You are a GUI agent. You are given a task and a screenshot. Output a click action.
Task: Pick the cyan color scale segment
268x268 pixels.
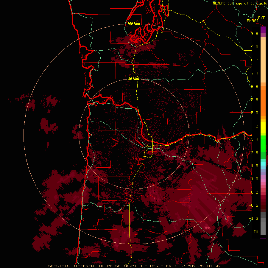pyautogui.click(x=263, y=164)
